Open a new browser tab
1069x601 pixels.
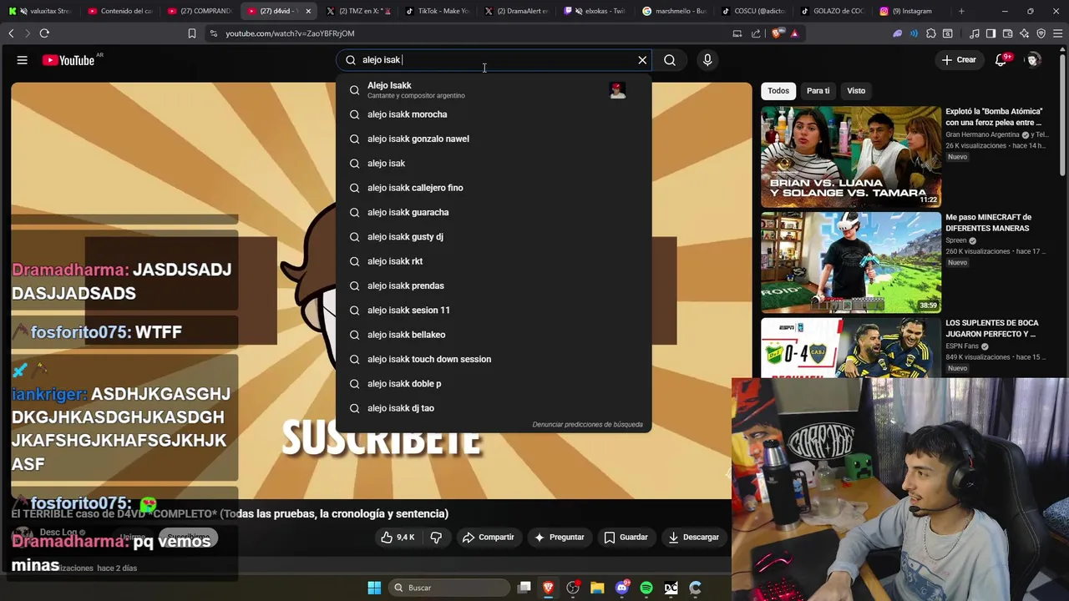point(961,11)
